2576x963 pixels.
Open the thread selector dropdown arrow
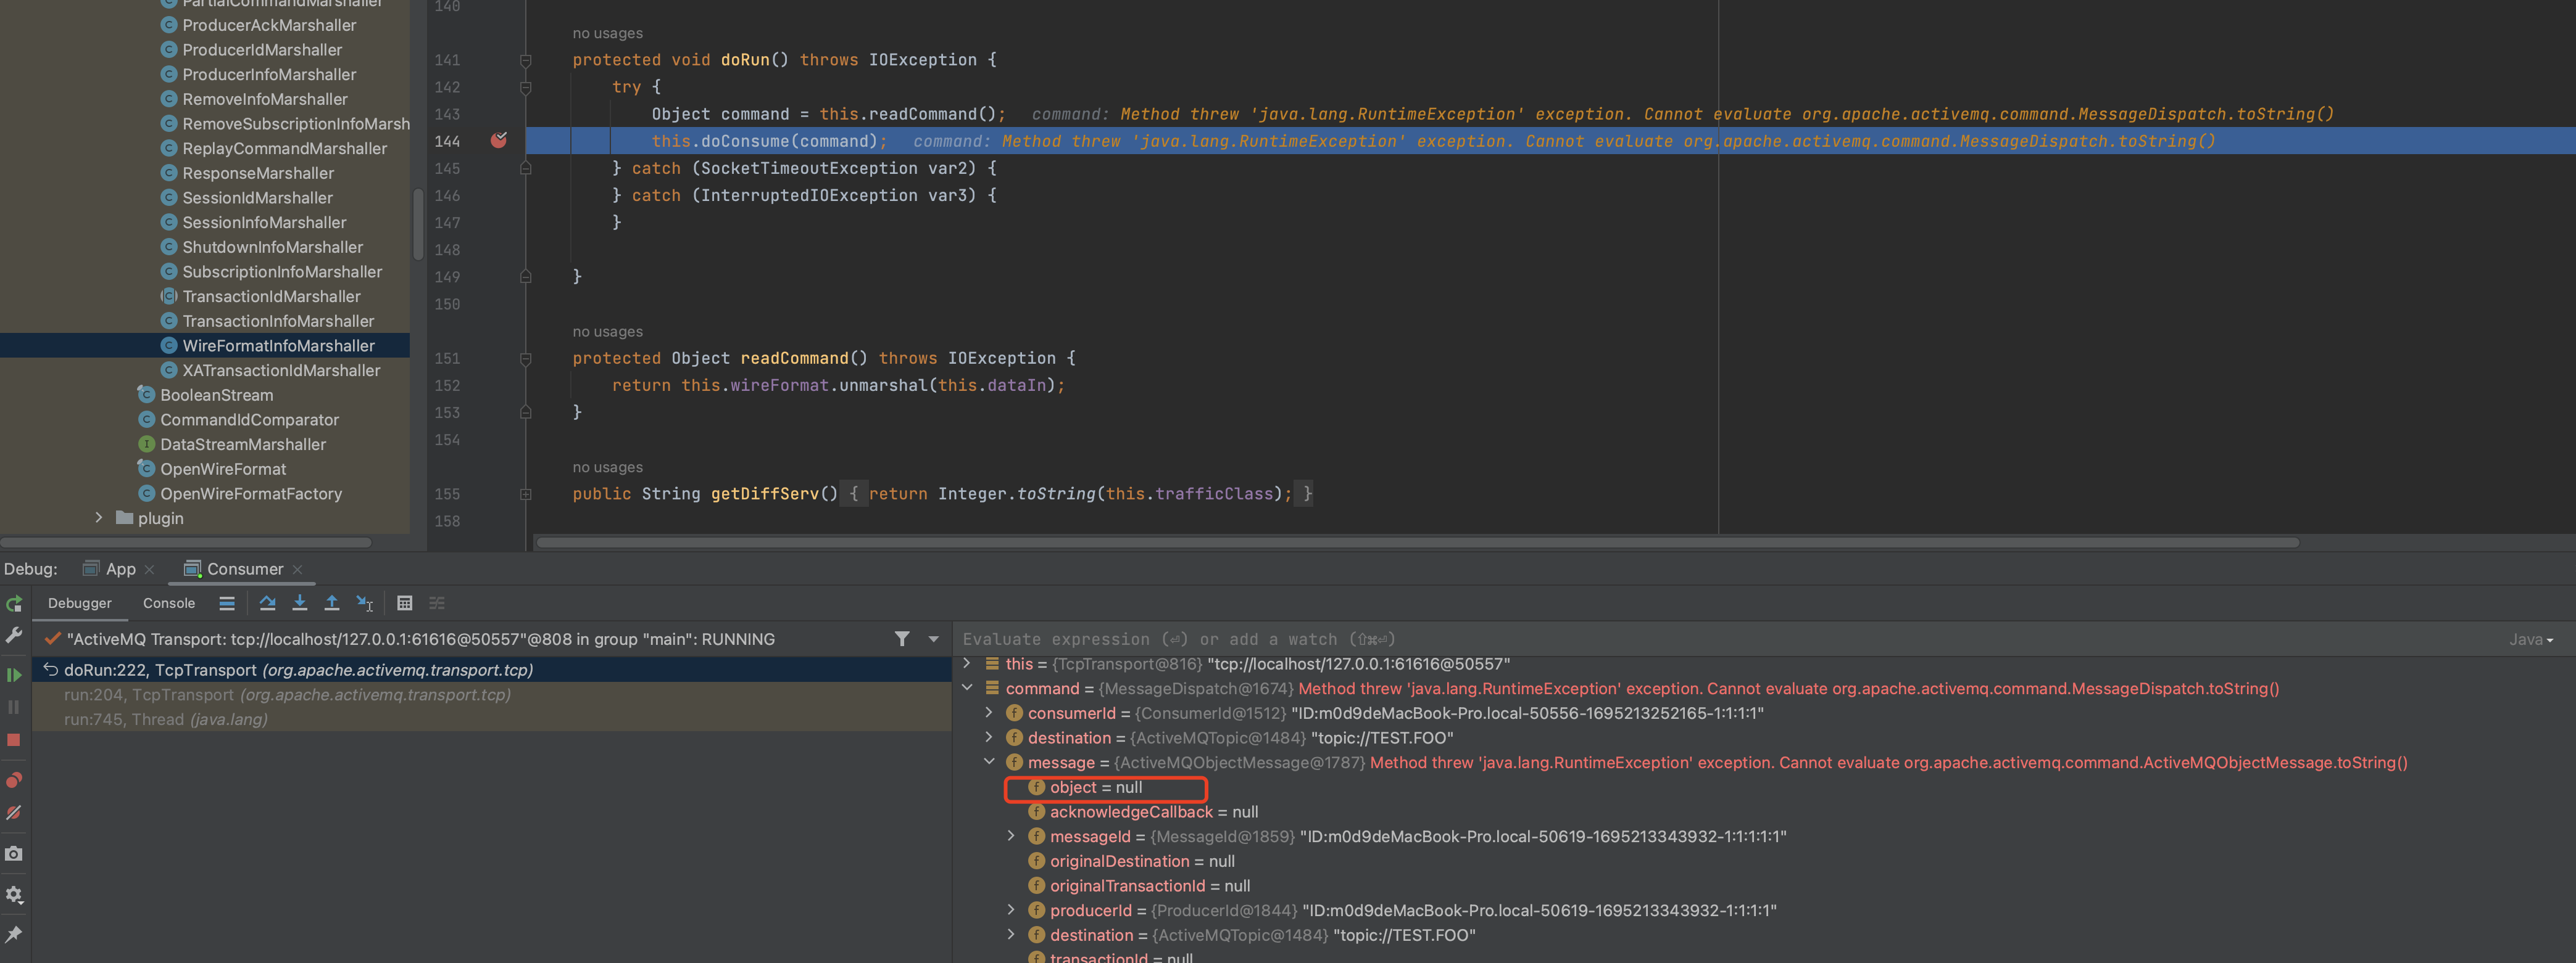coord(934,639)
